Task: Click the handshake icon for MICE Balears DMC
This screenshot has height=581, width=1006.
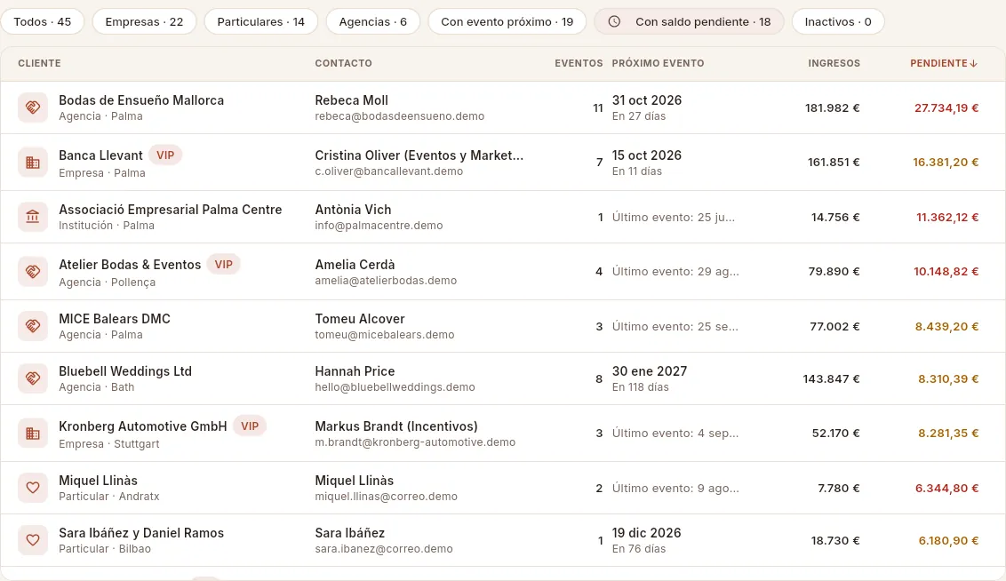Action: [33, 326]
